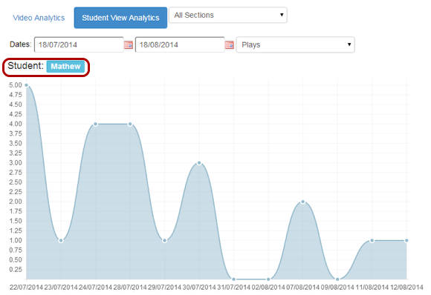Image resolution: width=431 pixels, height=295 pixels.
Task: Open the end date calendar picker icon
Action: pos(230,44)
